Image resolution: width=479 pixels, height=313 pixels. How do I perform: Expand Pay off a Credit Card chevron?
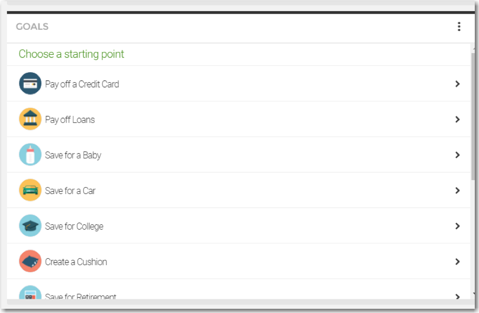(x=457, y=84)
